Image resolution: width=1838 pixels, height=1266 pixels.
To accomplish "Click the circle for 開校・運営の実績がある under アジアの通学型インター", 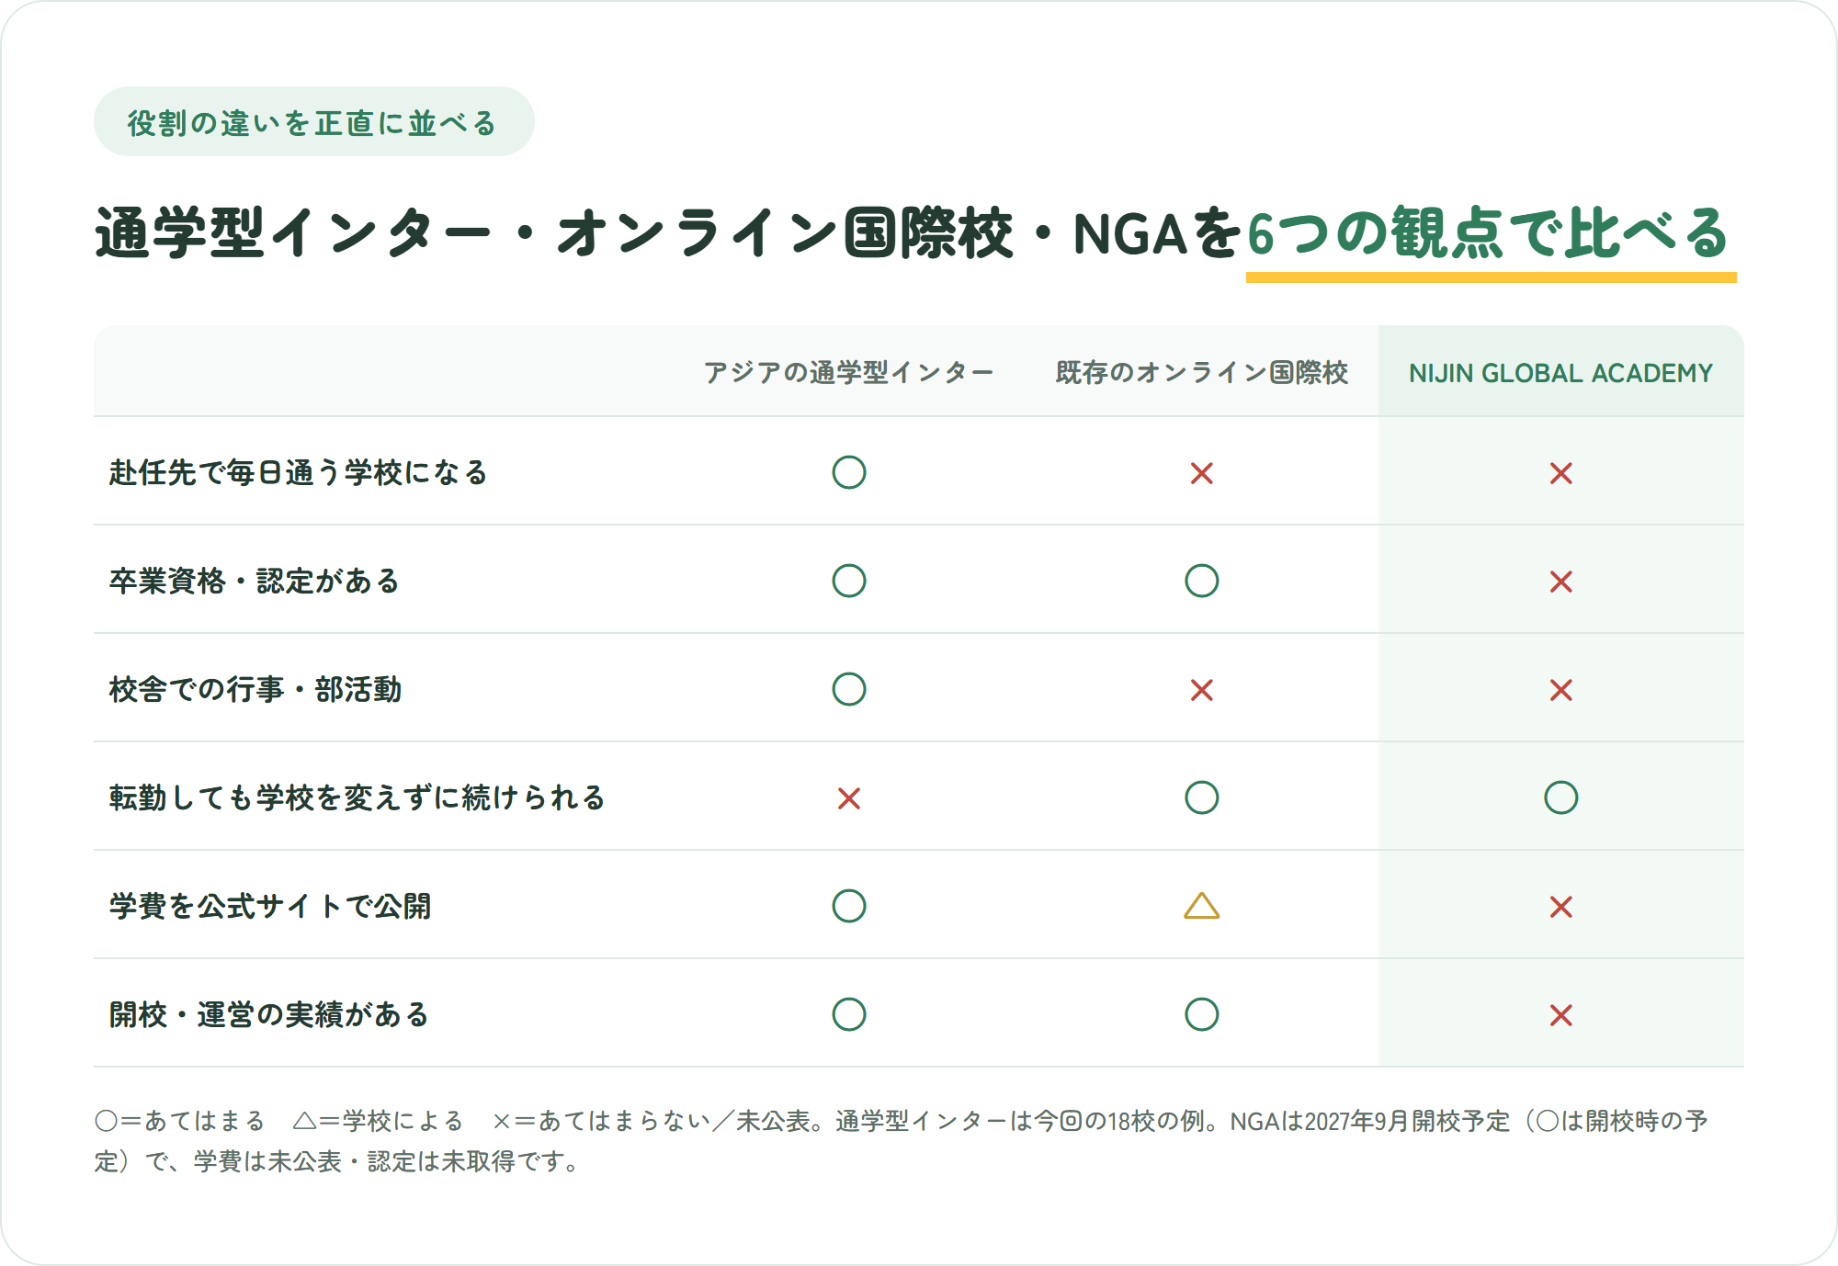I will pyautogui.click(x=849, y=1014).
